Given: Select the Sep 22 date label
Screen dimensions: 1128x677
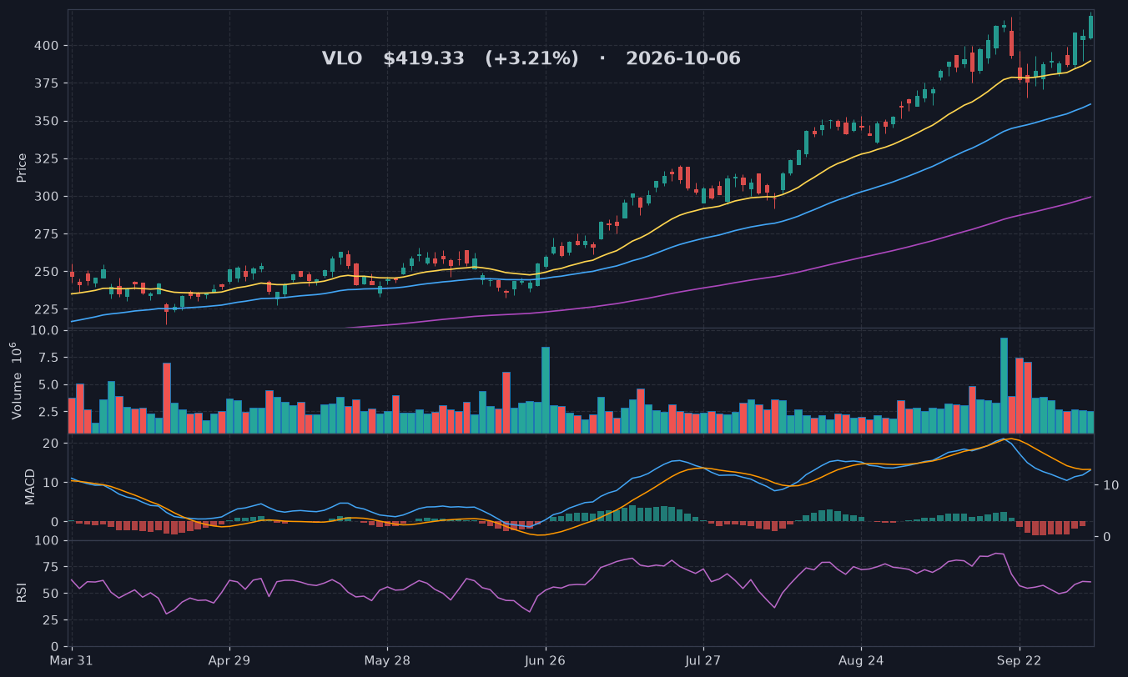Looking at the screenshot, I should (x=1019, y=660).
